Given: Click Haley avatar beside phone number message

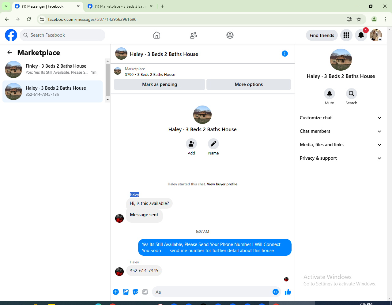Looking at the screenshot, I should pos(119,271).
